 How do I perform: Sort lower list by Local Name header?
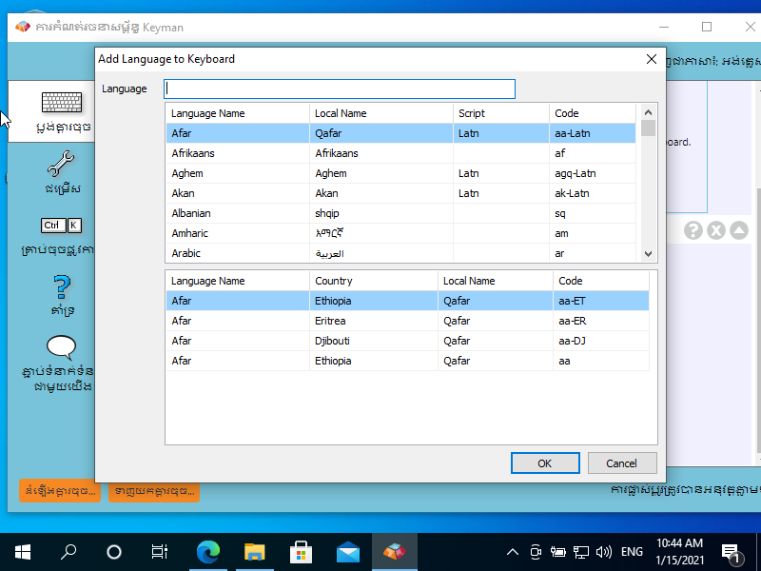pyautogui.click(x=496, y=281)
